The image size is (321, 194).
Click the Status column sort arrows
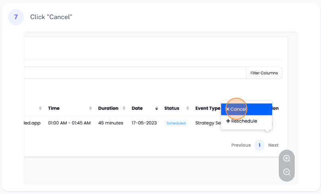tap(188, 109)
